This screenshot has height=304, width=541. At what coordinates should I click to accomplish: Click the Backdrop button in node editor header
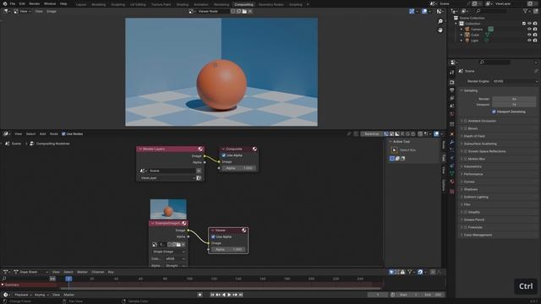371,133
